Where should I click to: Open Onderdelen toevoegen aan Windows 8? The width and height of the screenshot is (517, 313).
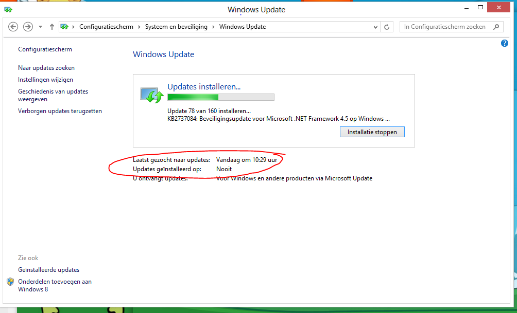click(x=55, y=285)
